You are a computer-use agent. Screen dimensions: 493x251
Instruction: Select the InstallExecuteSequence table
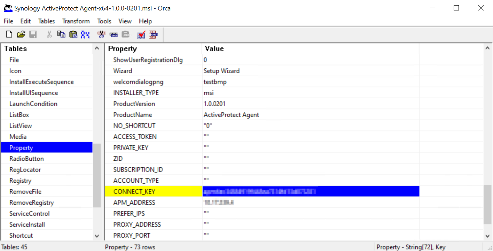(x=47, y=82)
